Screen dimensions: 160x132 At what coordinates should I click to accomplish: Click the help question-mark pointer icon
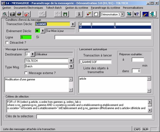coord(136,14)
